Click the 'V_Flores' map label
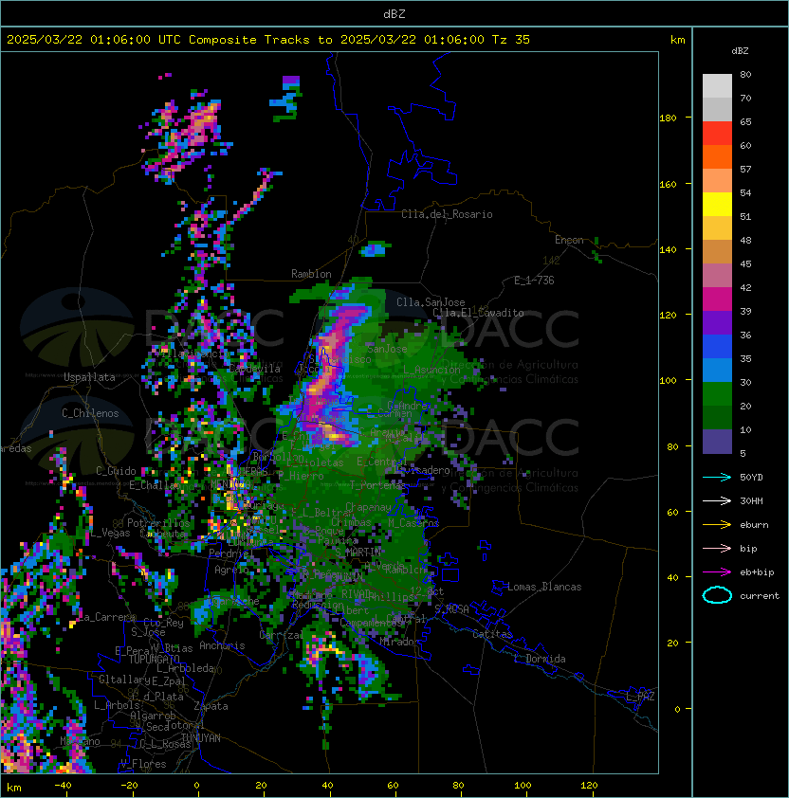 click(143, 764)
